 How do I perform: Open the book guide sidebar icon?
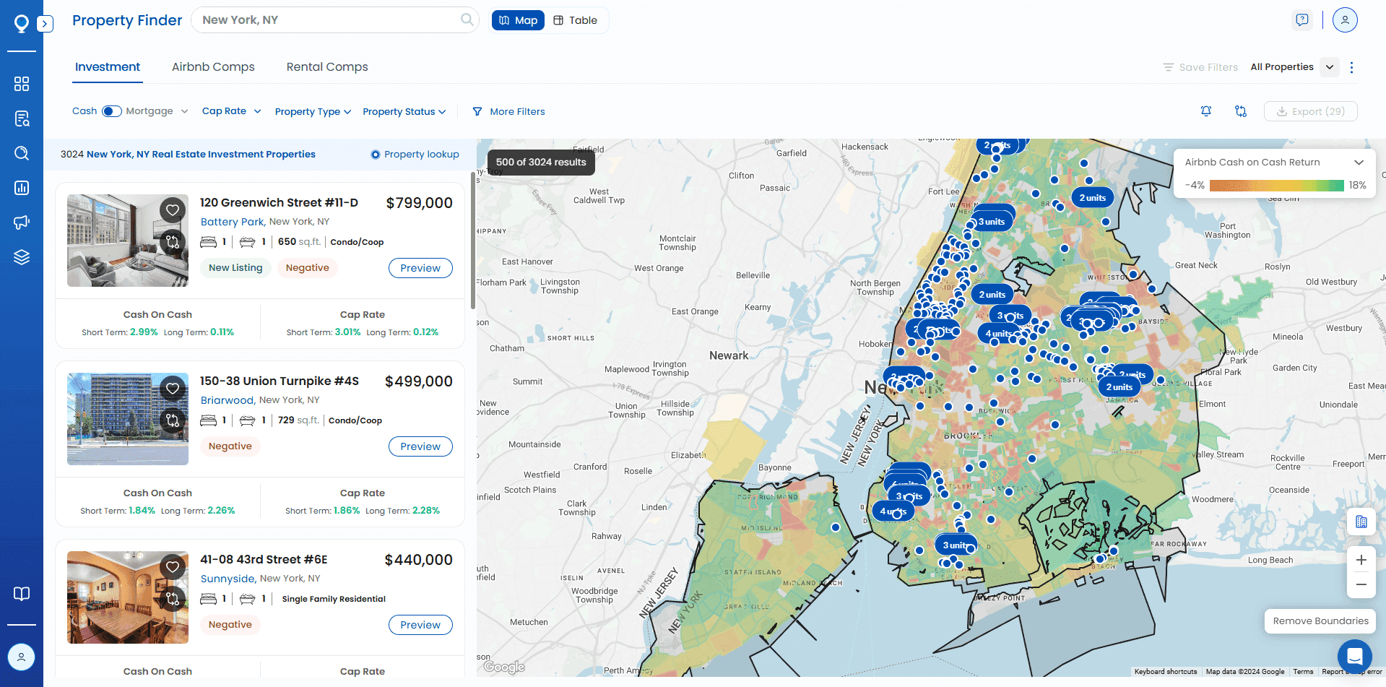click(x=22, y=594)
